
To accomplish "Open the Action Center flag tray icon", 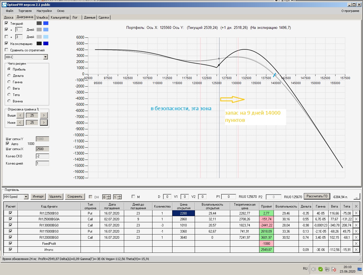I will click(x=334, y=269).
